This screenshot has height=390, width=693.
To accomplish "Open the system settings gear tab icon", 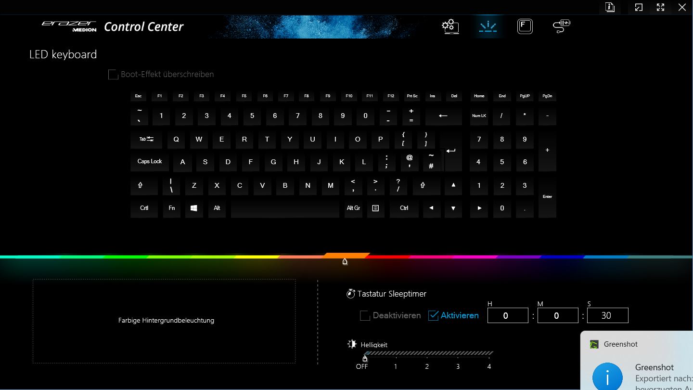I will click(450, 26).
